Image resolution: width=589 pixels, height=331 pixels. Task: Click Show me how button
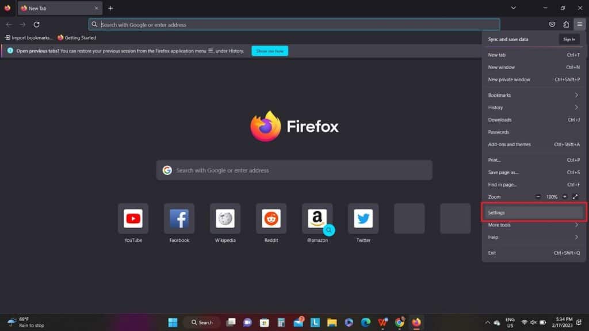[270, 51]
